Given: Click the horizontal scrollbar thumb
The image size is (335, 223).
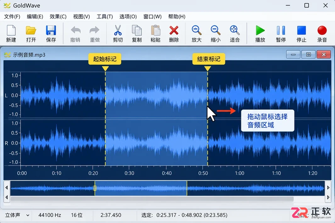Looking at the screenshot, I should tap(152, 199).
